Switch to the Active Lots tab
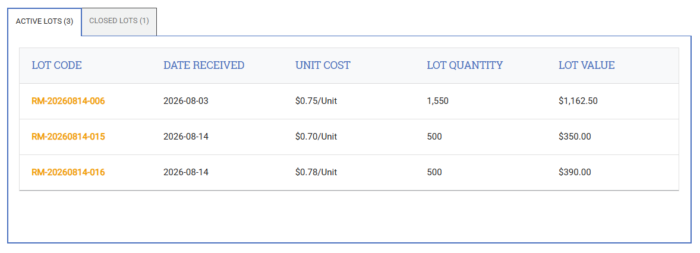 (45, 21)
